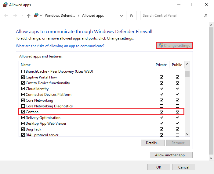Toggle BranchCache Peer Discovery name checkbox
214x174 pixels.
click(x=23, y=71)
